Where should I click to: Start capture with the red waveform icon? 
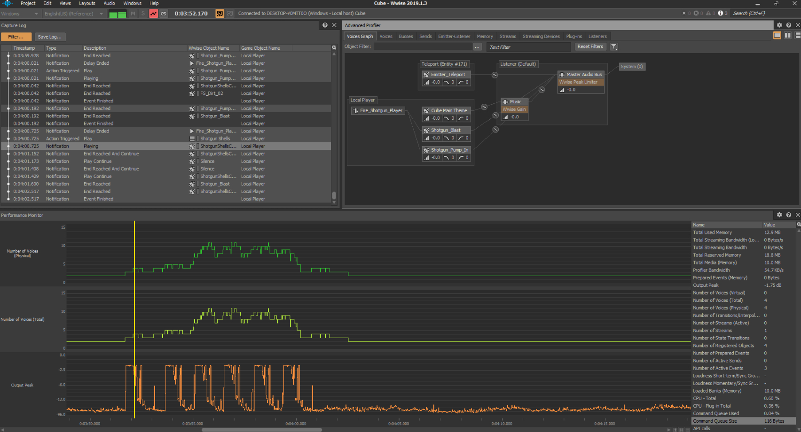pos(154,14)
